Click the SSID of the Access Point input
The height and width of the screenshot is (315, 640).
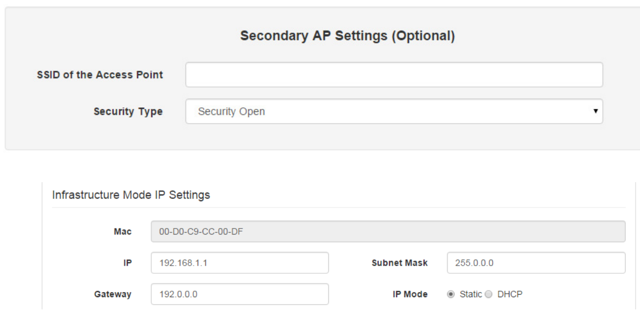coord(394,75)
